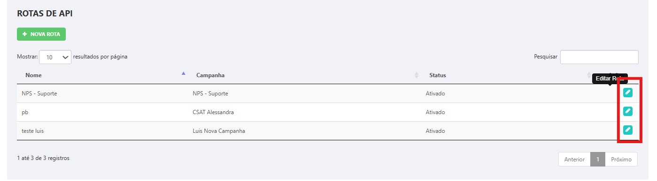Click the Campanha sort arrows icon
Screen dimensions: 657x181
(416, 75)
